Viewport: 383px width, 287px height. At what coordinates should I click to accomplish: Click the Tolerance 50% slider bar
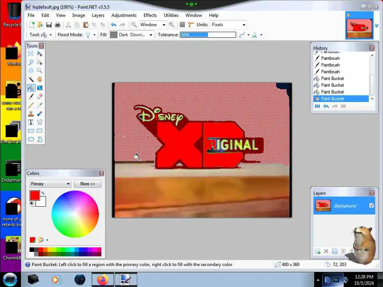[208, 35]
